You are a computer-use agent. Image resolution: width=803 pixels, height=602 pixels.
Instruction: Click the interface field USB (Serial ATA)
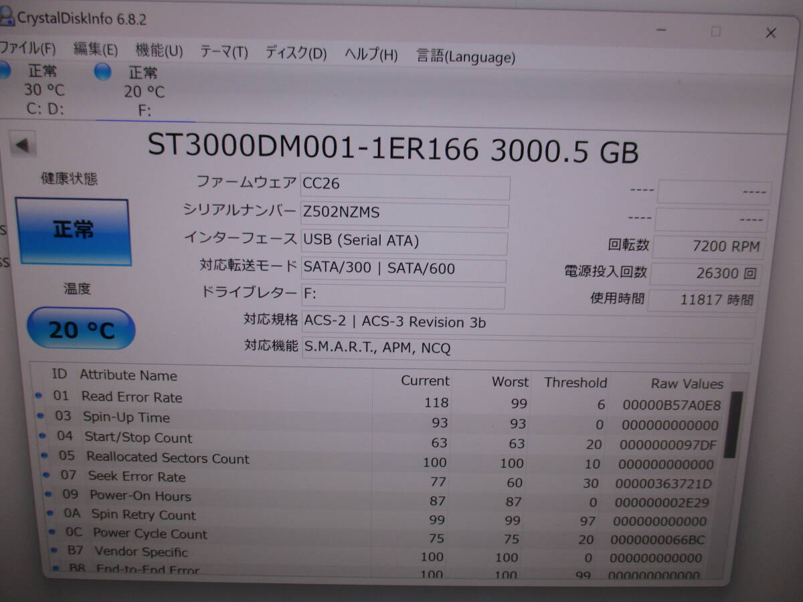click(x=404, y=243)
